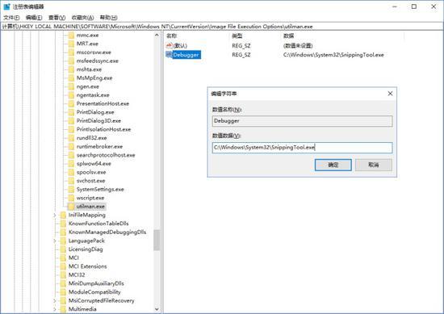
Task: Click the rundll32.exe folder icon
Action: point(71,138)
